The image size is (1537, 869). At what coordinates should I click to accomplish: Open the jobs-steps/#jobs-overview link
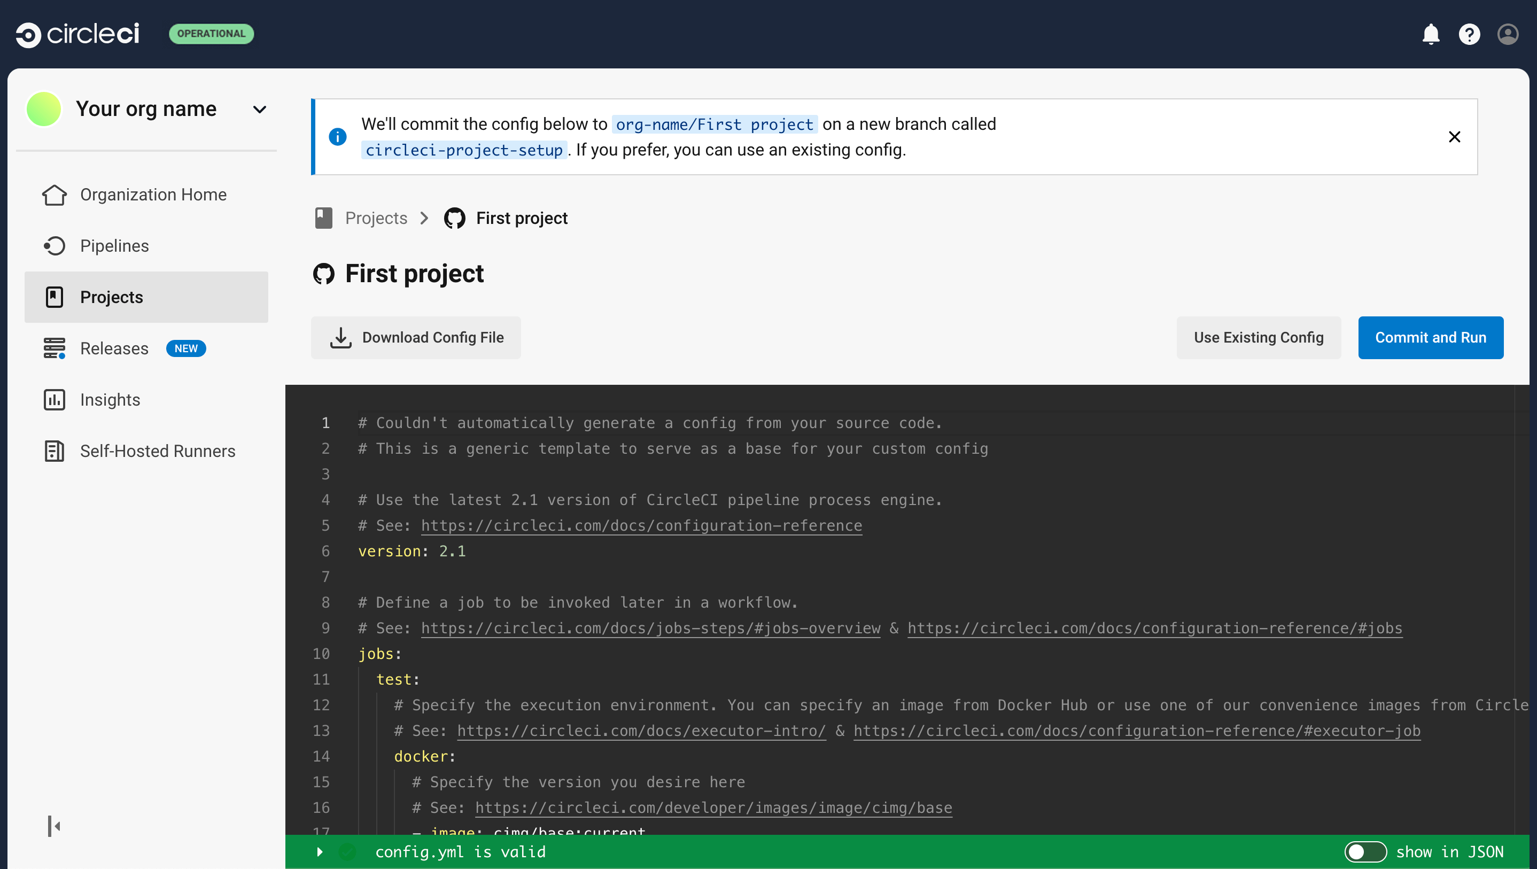tap(650, 629)
